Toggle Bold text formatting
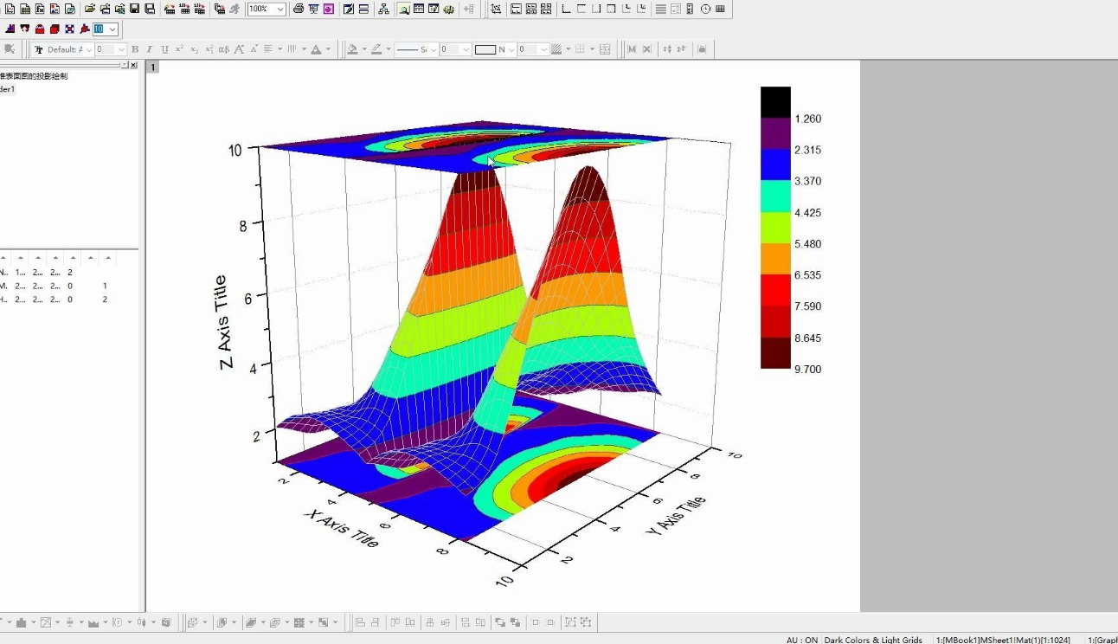Image resolution: width=1118 pixels, height=644 pixels. [135, 49]
